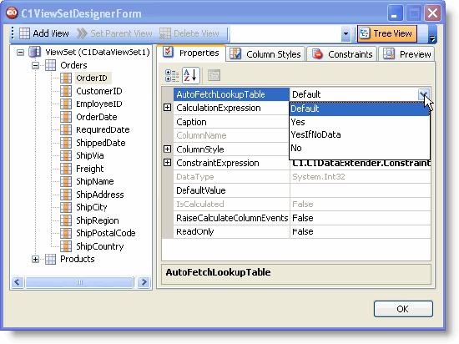Select the Freight tree item text
The image size is (459, 344).
[90, 169]
